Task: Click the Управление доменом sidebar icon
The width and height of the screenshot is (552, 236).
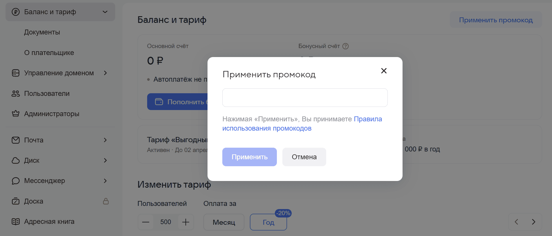Action: (x=16, y=73)
